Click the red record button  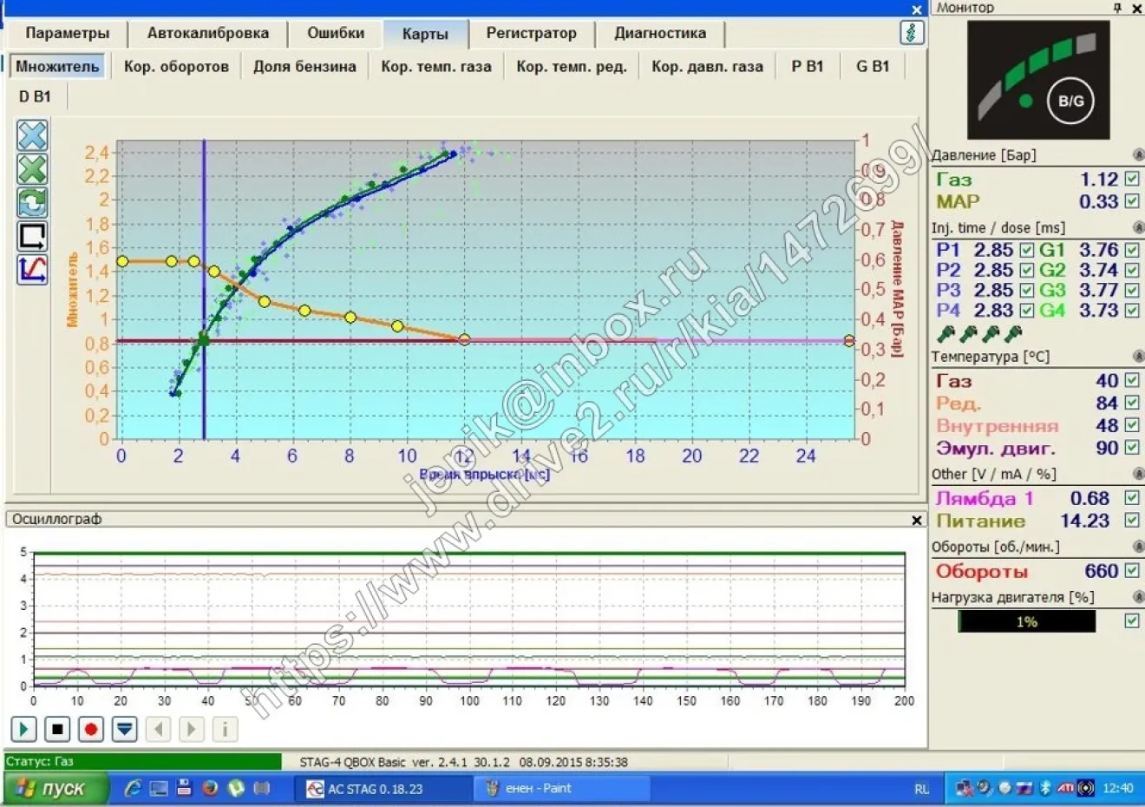(x=91, y=729)
